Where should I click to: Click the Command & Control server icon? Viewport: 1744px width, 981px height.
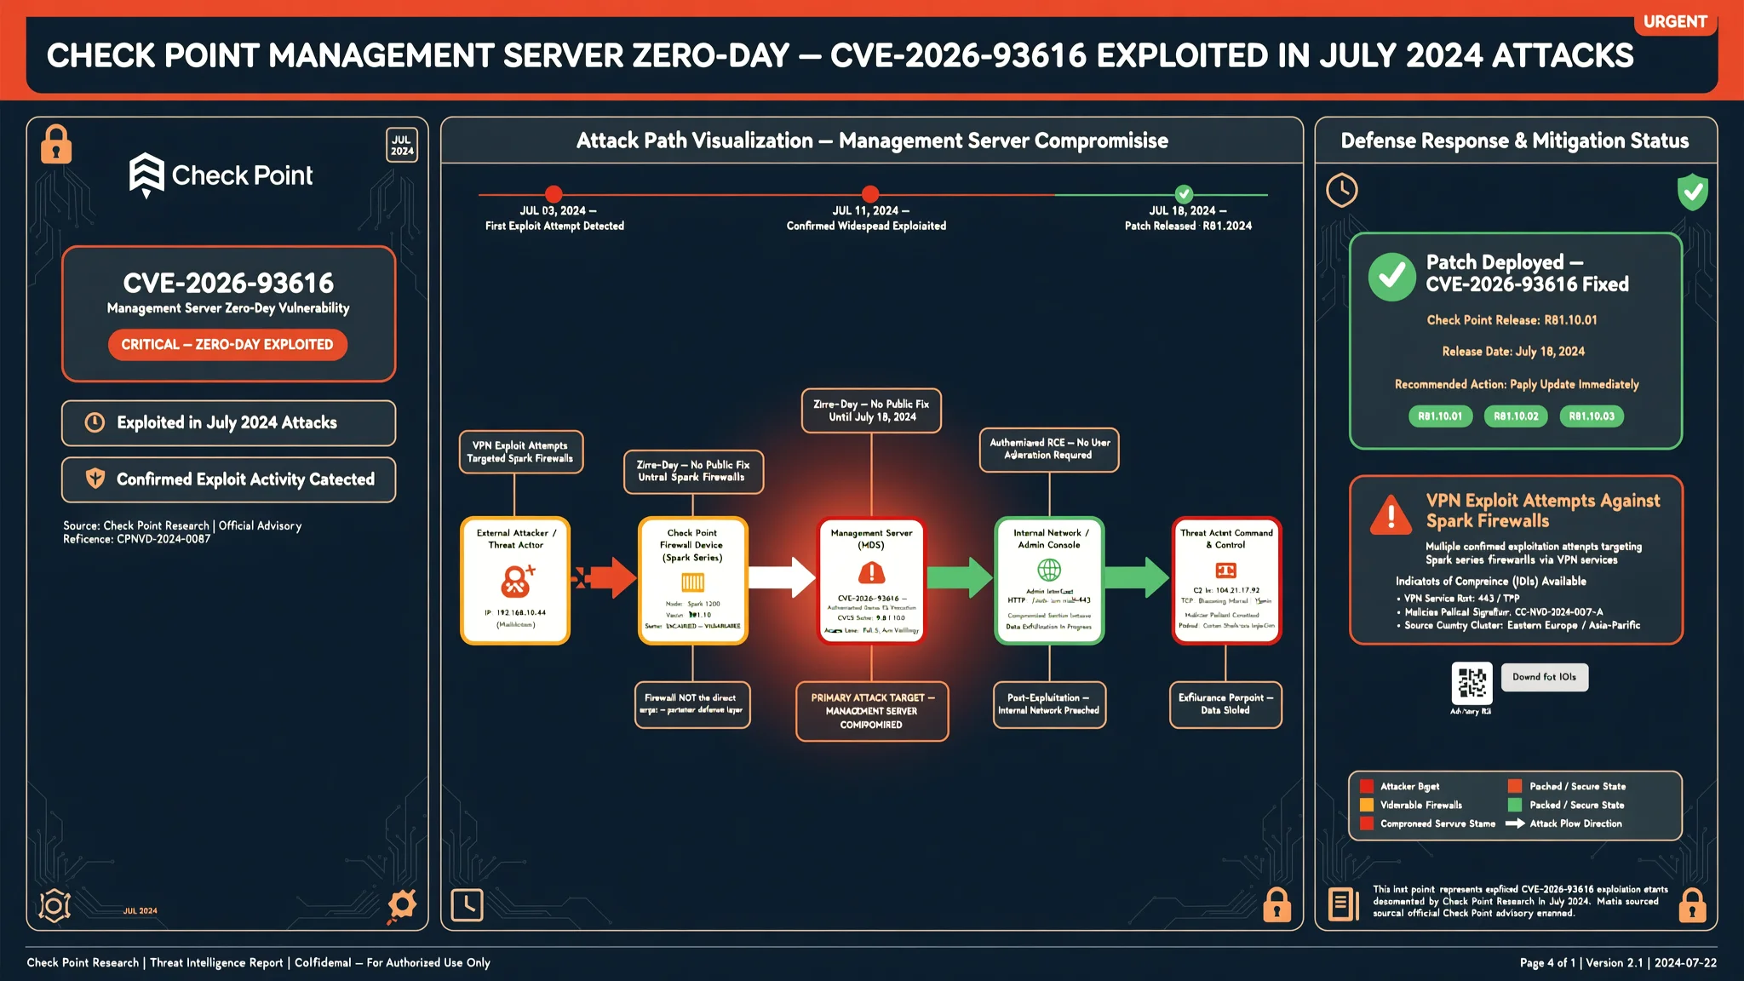pos(1226,570)
